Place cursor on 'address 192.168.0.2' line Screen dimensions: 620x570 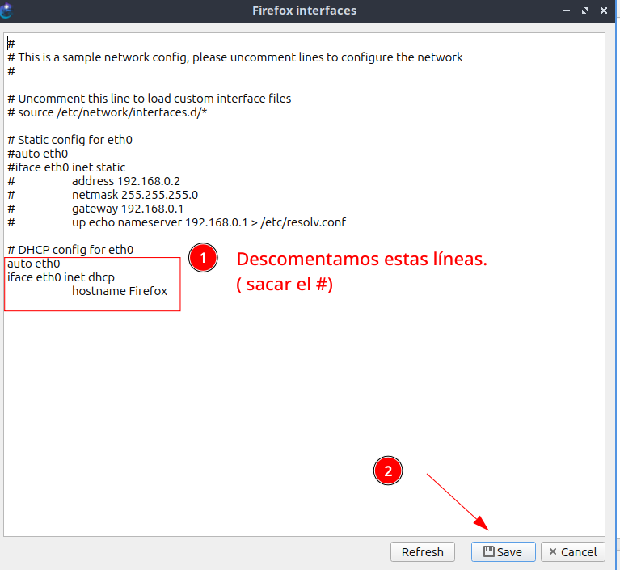pos(125,181)
